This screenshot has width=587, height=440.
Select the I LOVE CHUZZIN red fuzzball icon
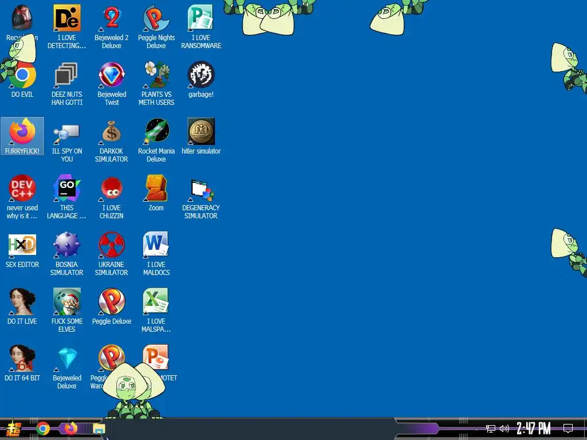click(112, 188)
